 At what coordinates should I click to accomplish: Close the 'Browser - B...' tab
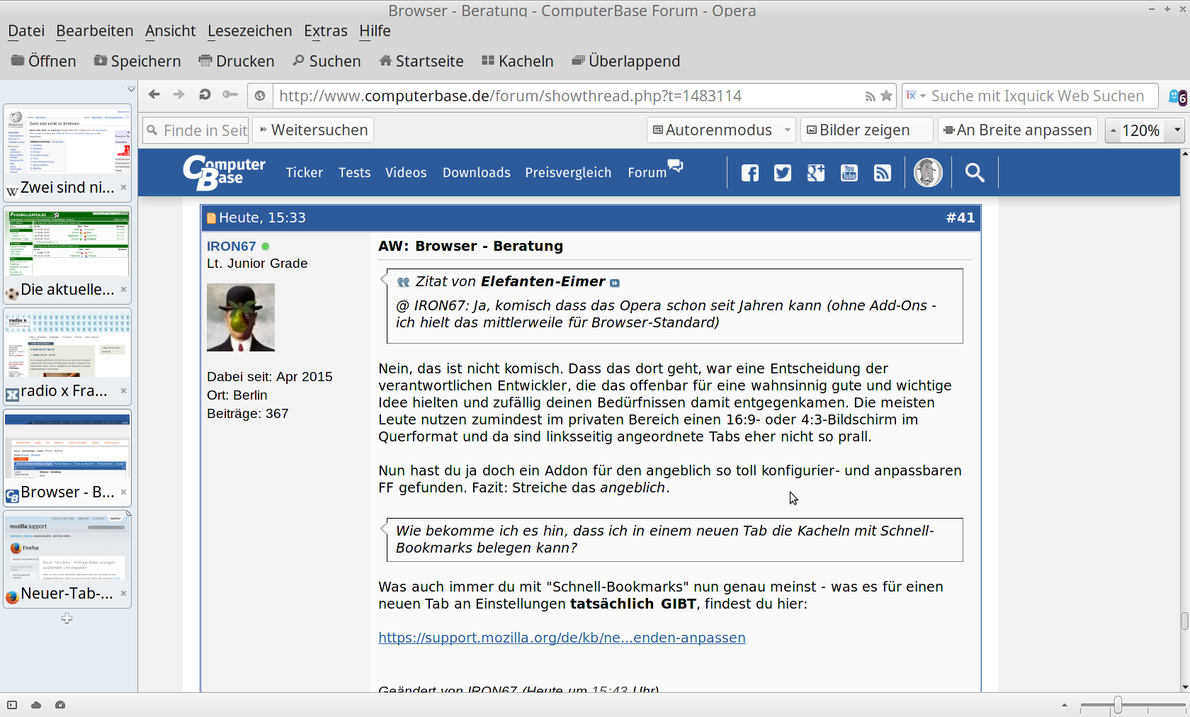tap(123, 492)
